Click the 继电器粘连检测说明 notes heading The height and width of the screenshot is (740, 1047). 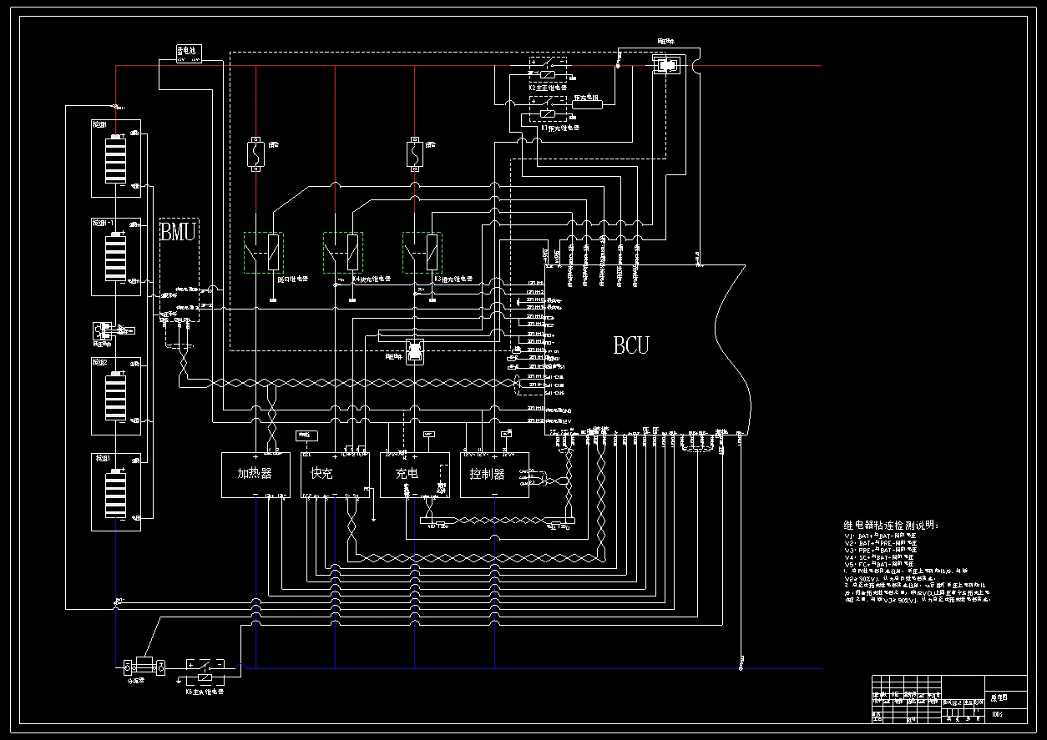coord(891,526)
